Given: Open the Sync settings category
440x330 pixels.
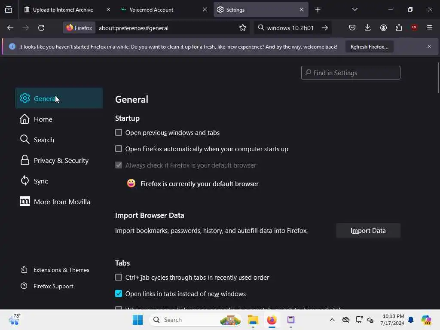Looking at the screenshot, I should coord(59,181).
